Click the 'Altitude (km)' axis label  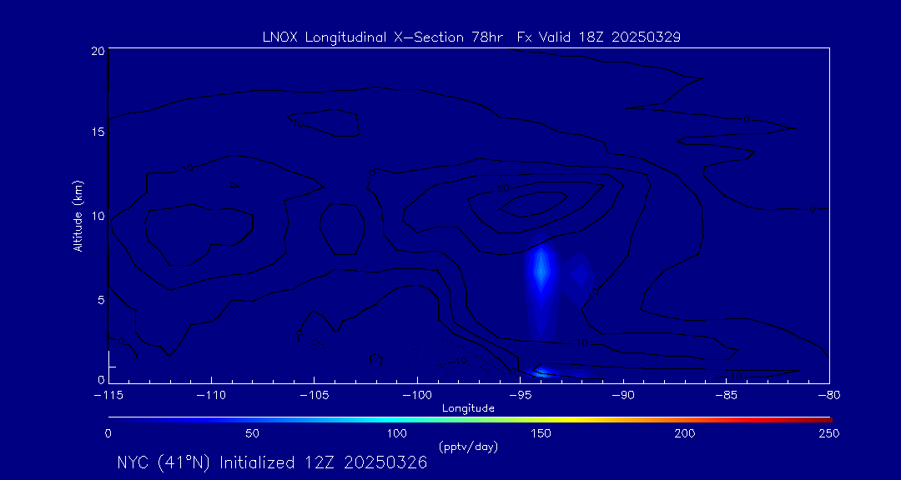pyautogui.click(x=77, y=215)
